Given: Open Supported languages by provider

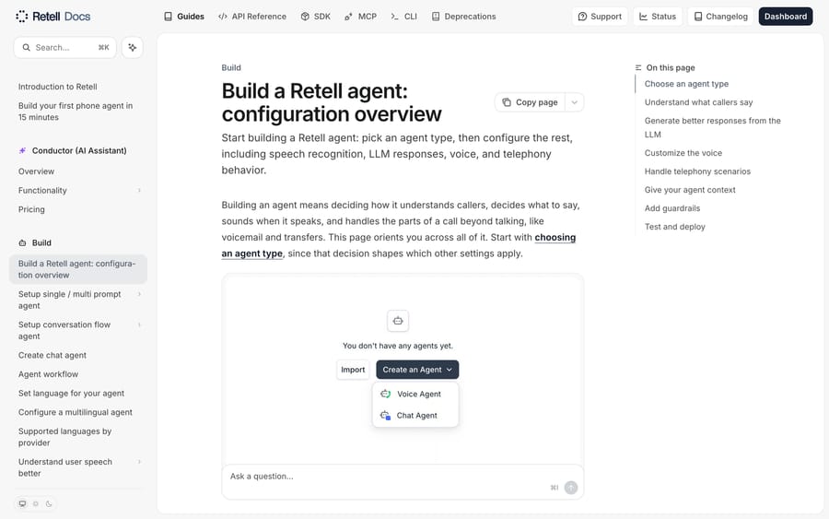Looking at the screenshot, I should 65,437.
